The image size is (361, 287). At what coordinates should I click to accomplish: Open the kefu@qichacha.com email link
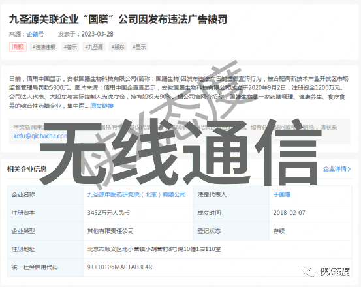point(40,136)
